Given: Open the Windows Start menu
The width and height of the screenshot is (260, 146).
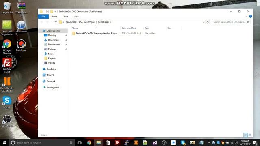Looking at the screenshot, I should point(4,142).
